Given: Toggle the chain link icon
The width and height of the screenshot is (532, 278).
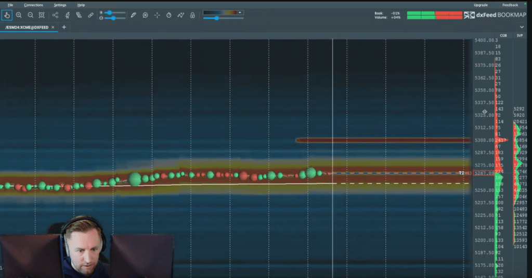Looking at the screenshot, I should (x=91, y=16).
